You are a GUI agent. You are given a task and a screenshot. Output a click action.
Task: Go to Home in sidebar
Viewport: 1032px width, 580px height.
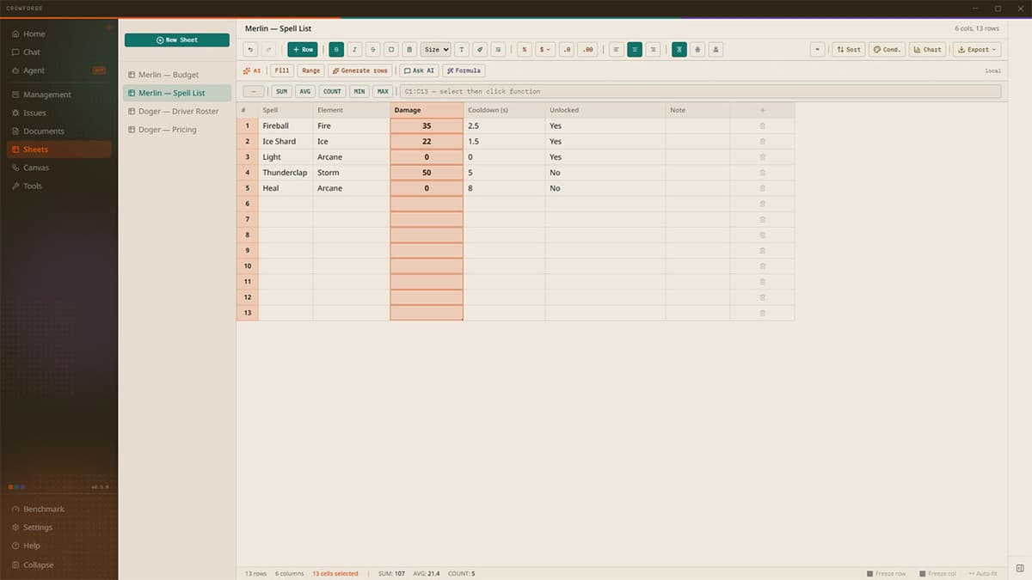[x=58, y=34]
